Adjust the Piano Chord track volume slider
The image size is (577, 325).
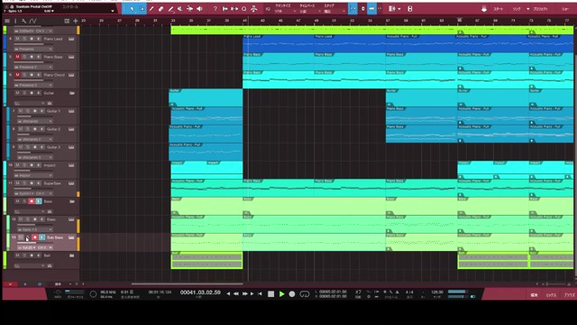click(30, 80)
